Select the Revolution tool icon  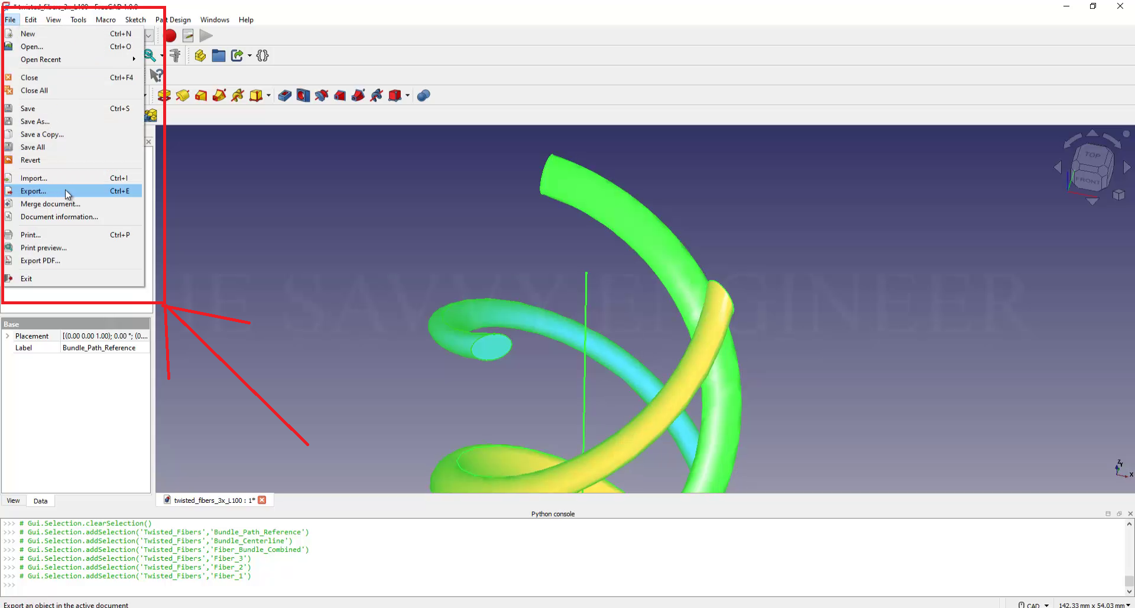pos(183,96)
